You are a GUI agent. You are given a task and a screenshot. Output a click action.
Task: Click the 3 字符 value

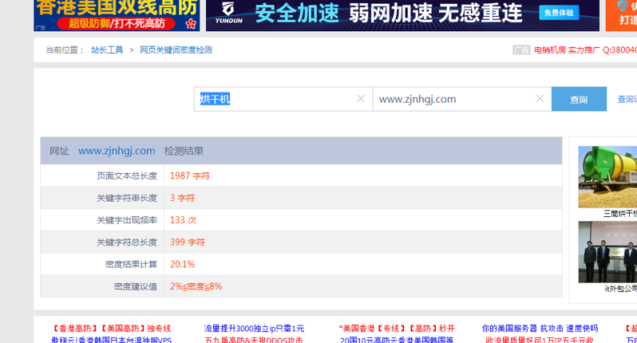click(x=182, y=198)
